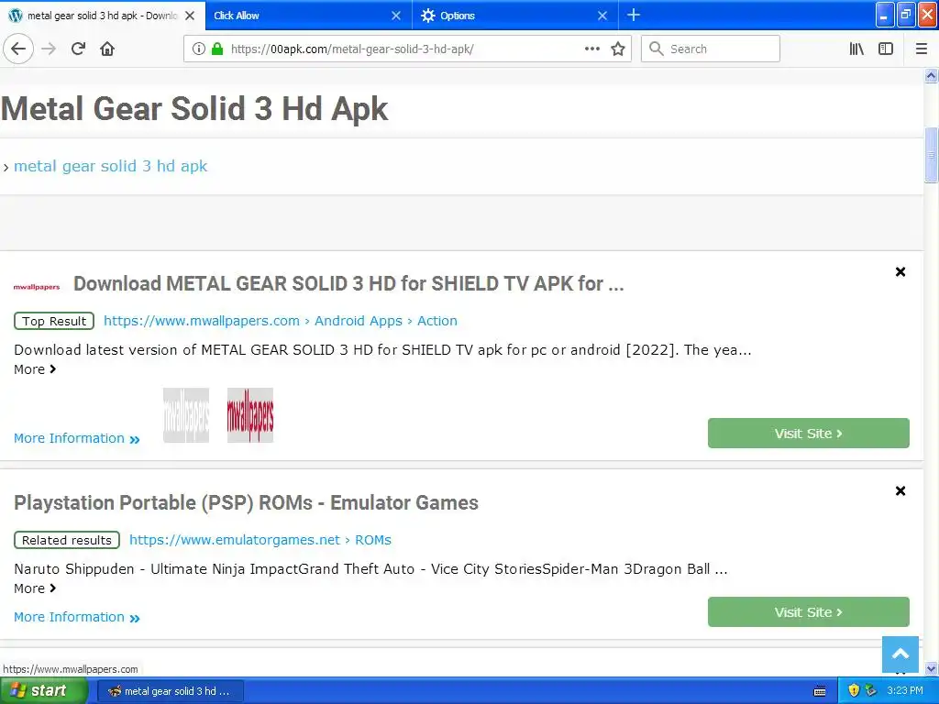Click the red mwallpapers thumbnail
Viewport: 939px width, 704px height.
pos(250,415)
